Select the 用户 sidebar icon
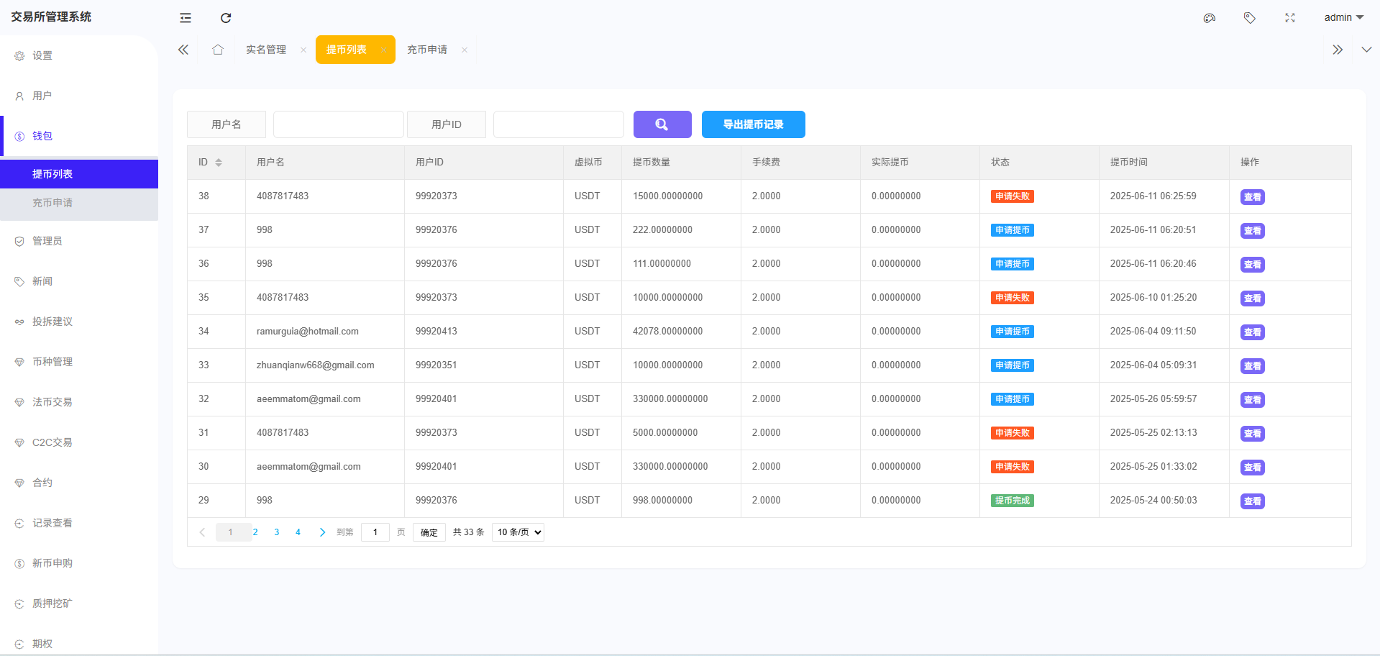Screen dimensions: 1380x656 (42, 95)
